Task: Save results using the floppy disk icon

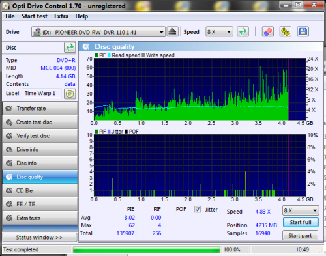Action: 303,32
